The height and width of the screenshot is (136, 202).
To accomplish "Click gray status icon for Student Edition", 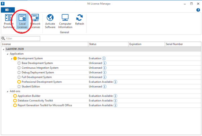I will tap(19, 87).
